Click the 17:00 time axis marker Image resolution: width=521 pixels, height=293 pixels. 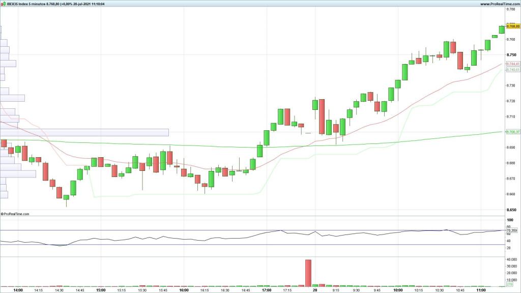pos(266,290)
